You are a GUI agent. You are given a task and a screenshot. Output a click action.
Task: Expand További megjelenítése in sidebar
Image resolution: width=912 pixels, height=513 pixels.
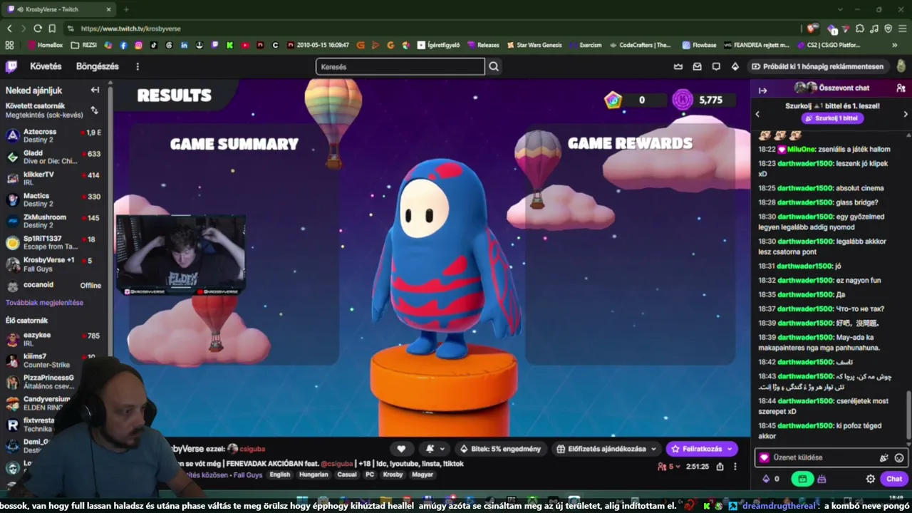tap(44, 302)
